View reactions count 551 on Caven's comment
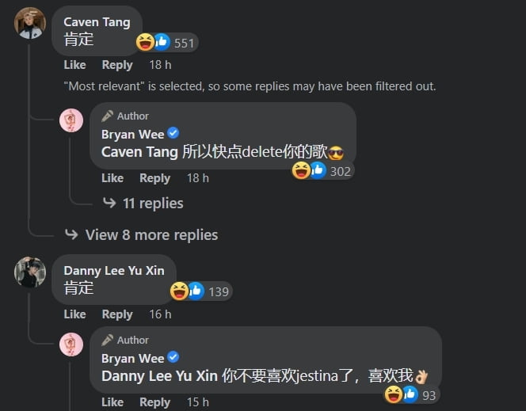526x411 pixels. pyautogui.click(x=166, y=43)
